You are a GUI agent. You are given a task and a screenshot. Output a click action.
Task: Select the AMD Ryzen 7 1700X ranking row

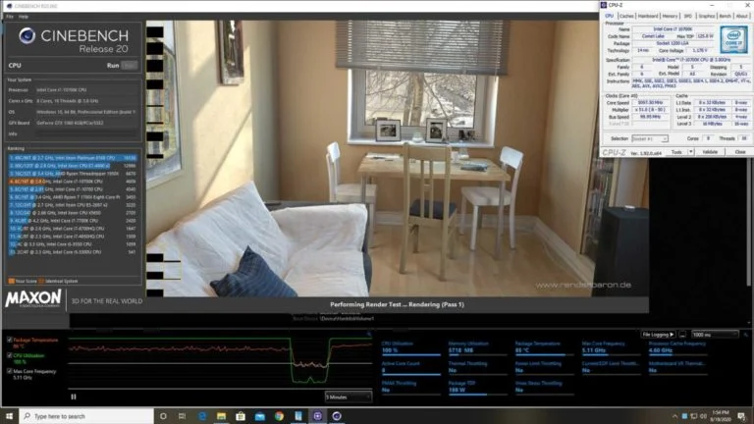(72, 197)
